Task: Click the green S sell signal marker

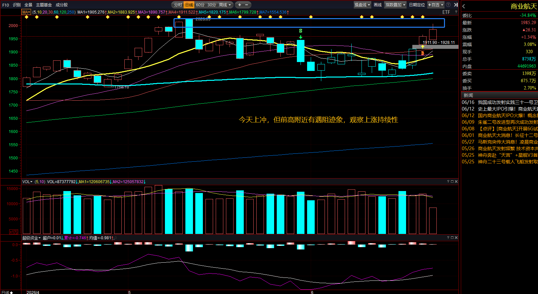Action: pyautogui.click(x=301, y=31)
